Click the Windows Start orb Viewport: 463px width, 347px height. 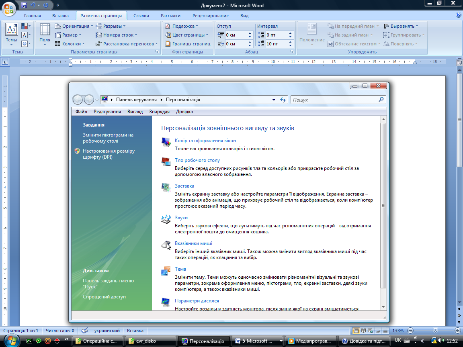[x=12, y=341]
